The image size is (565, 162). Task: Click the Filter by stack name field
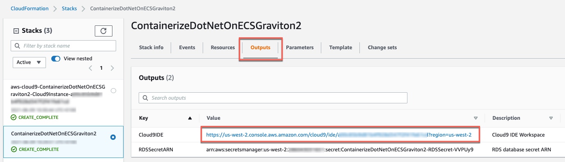point(64,46)
